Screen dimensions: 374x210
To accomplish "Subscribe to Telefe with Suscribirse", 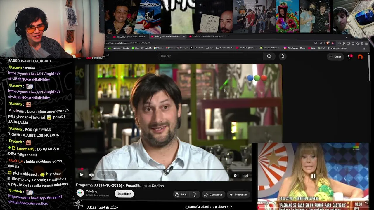I will (x=124, y=194).
